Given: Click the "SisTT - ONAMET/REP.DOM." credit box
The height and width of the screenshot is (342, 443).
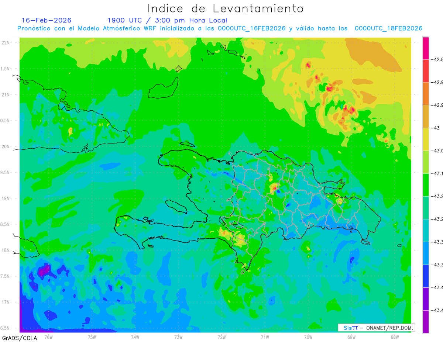Looking at the screenshot, I should 376,328.
